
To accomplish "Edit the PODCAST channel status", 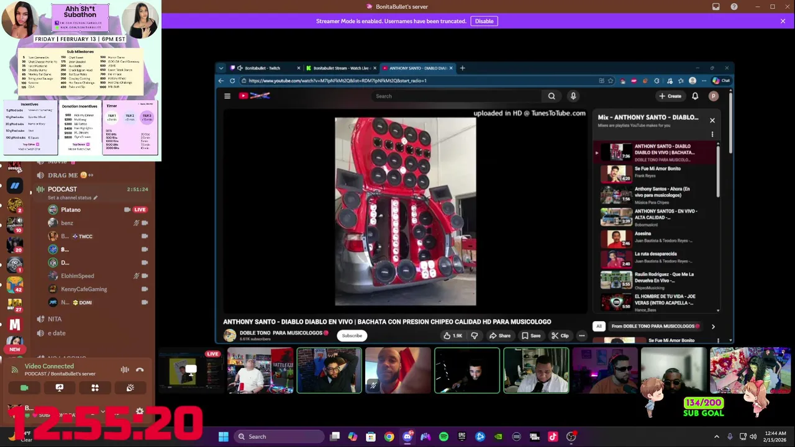I will (x=73, y=197).
